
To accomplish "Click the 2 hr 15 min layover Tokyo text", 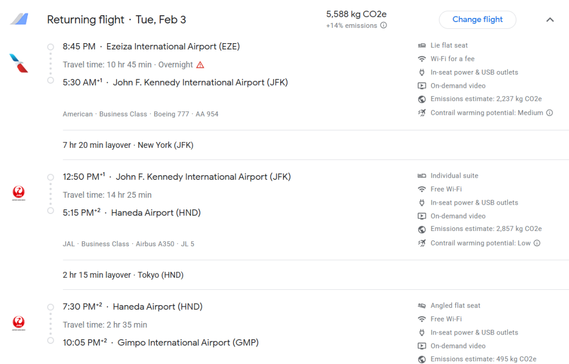I will [x=123, y=275].
